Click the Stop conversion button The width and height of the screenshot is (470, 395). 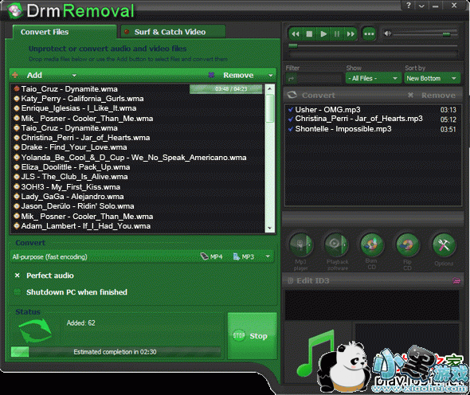coord(252,335)
